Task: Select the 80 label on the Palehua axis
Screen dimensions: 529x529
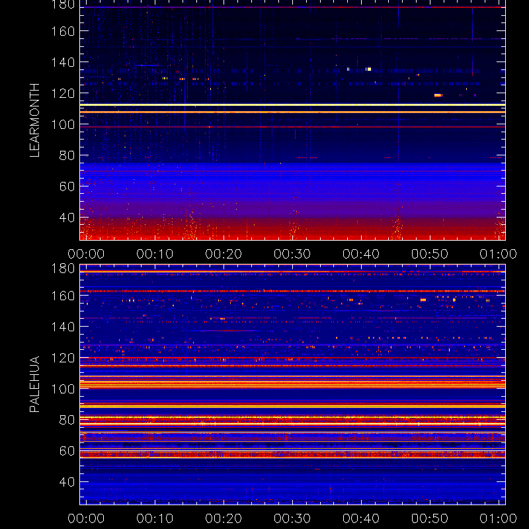Action: point(67,420)
